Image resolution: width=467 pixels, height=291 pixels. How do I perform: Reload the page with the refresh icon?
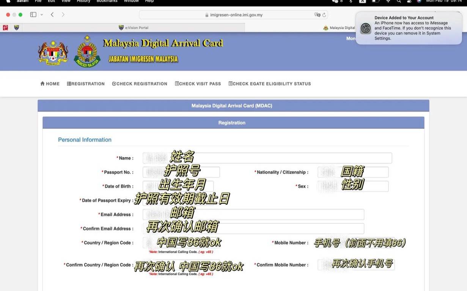pyautogui.click(x=324, y=15)
